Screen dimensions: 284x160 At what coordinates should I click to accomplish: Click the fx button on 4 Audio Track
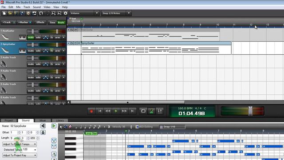coord(51,77)
